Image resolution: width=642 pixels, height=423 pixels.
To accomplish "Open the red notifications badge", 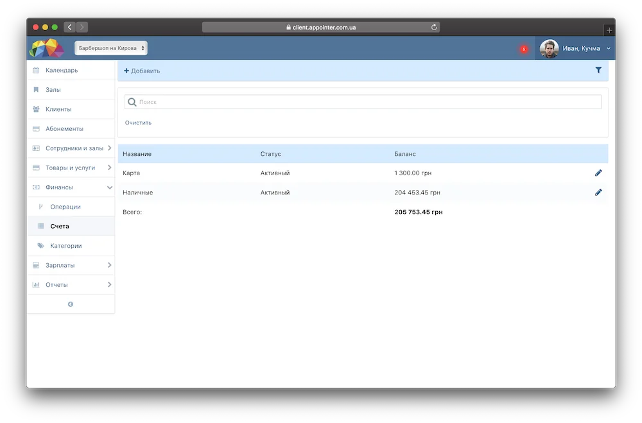I will coord(524,49).
